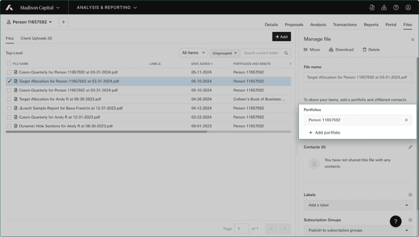Remove Person 11657592 from Portfolios
This screenshot has height=237, width=419.
(406, 120)
